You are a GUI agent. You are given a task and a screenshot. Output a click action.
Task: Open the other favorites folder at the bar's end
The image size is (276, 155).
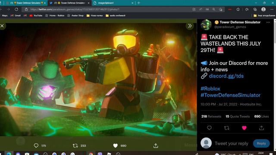point(264,15)
